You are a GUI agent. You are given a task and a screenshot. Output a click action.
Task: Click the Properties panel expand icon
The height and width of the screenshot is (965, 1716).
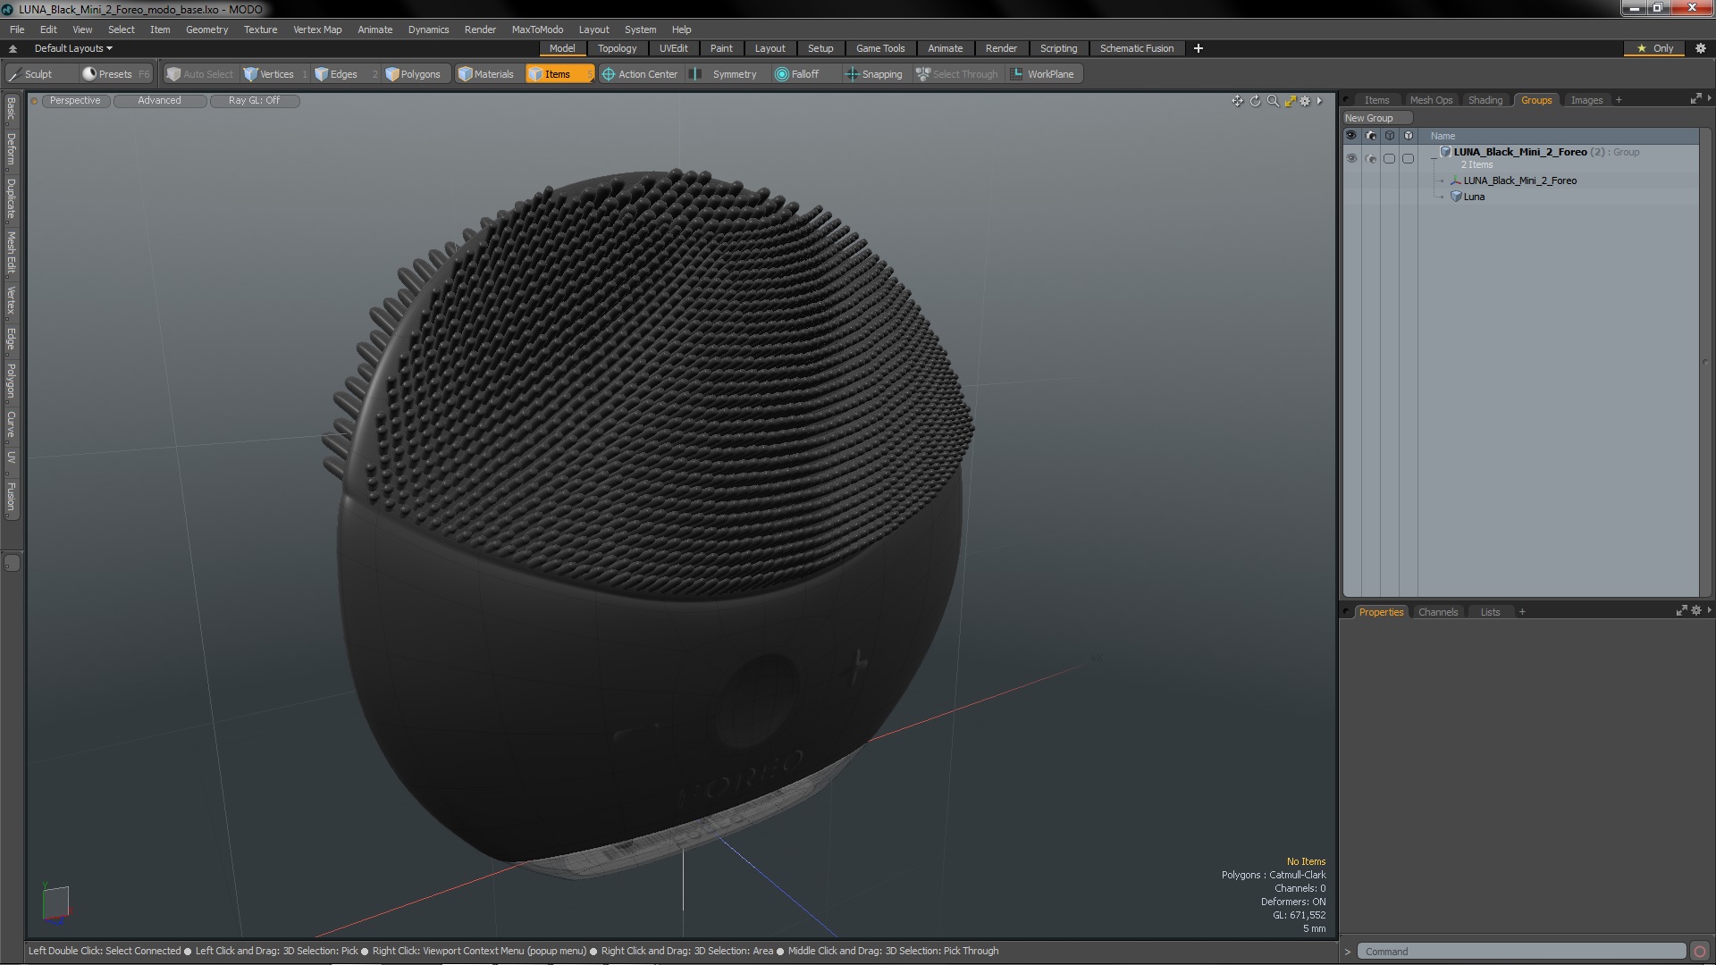pos(1681,611)
